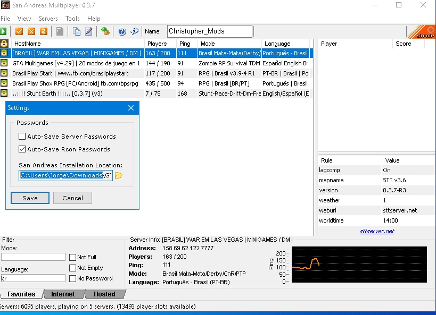Sort servers by Players column header
Screen dimensions: 436x315
click(160, 44)
